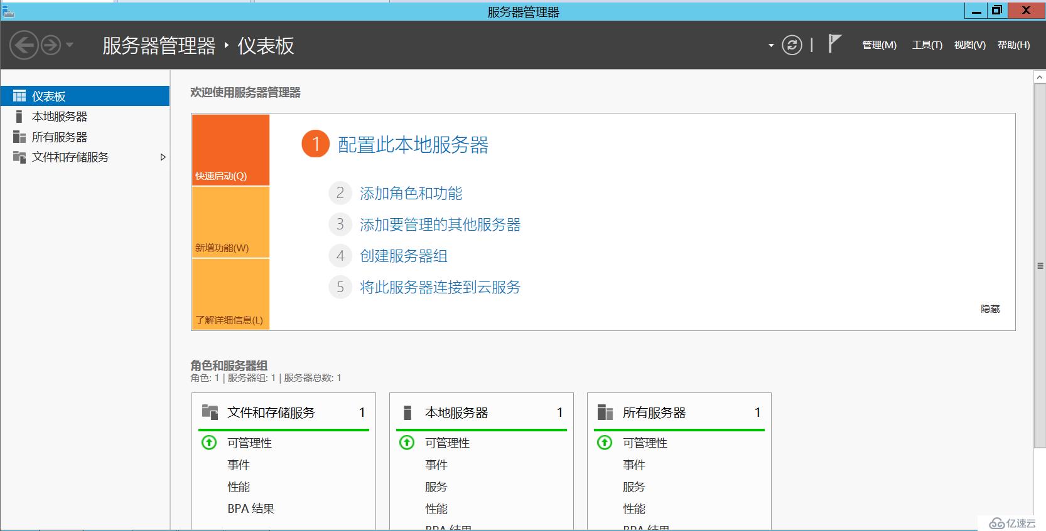Click the step 3 circle icon
Screen dimensions: 1046x531
tap(340, 224)
